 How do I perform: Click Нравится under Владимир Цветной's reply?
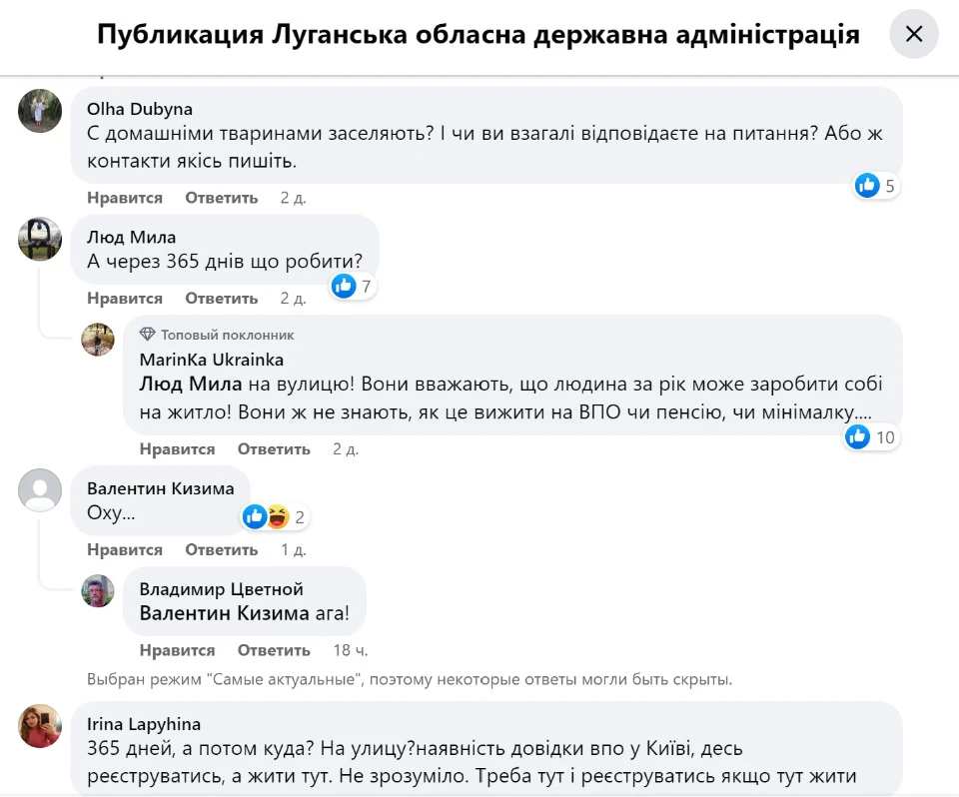pyautogui.click(x=178, y=650)
